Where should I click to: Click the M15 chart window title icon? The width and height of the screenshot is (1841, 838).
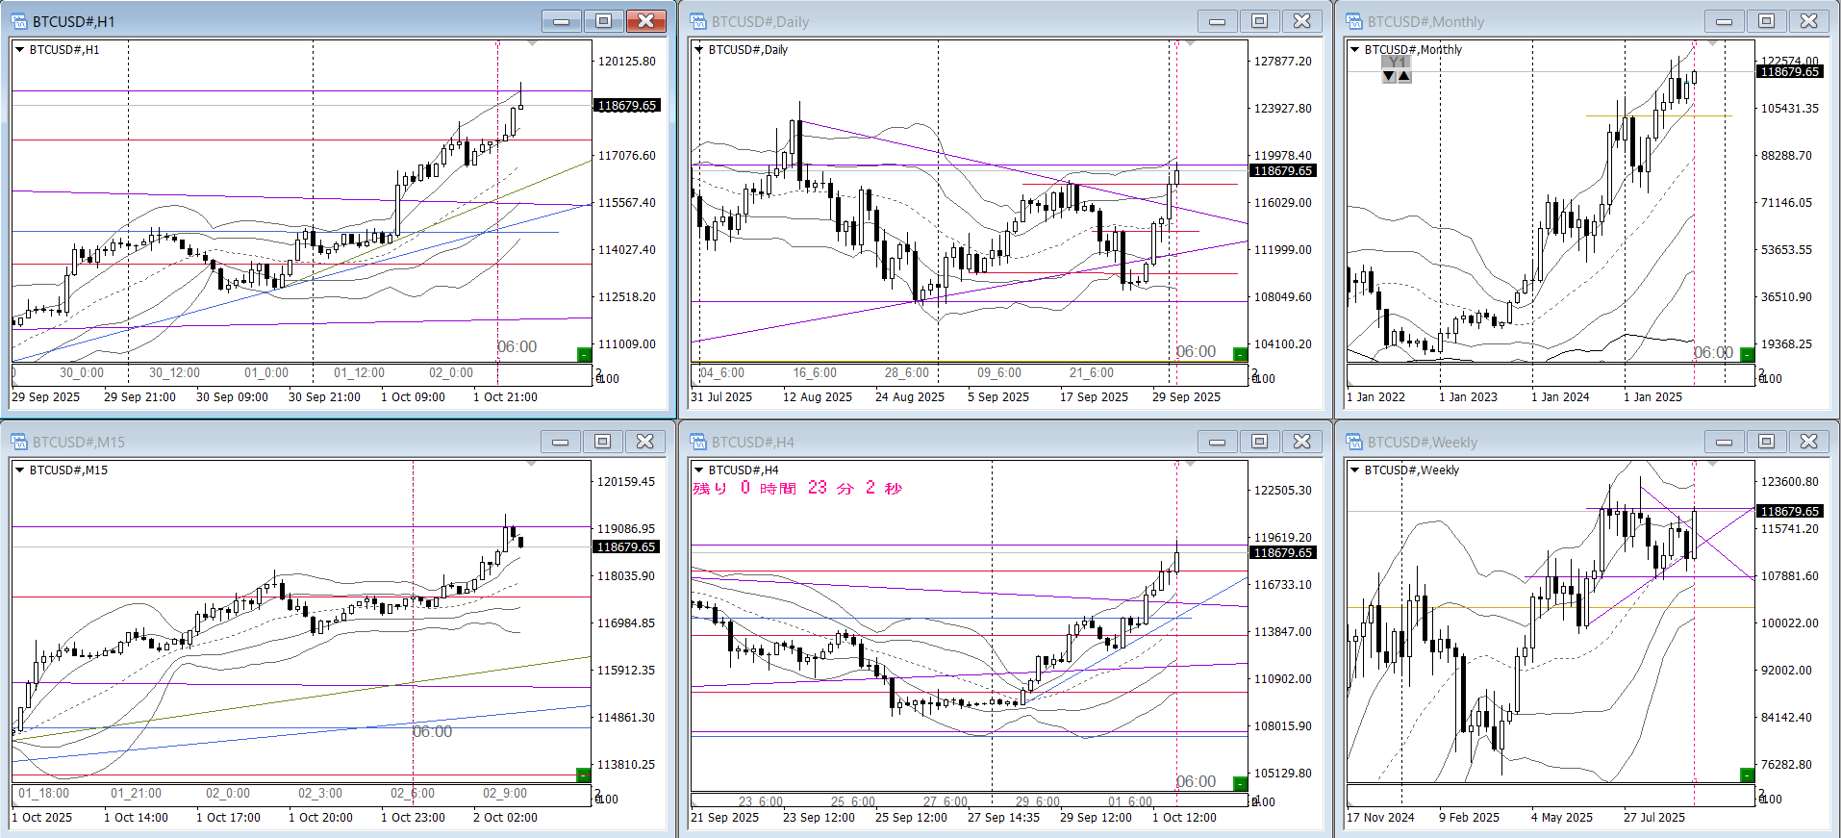pyautogui.click(x=19, y=442)
